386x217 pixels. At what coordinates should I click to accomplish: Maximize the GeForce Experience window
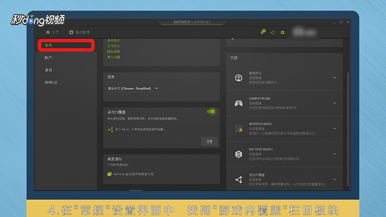(x=341, y=22)
